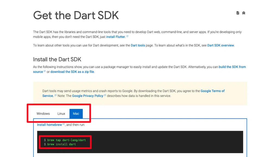Click the 'Install the Dart SDK' heading

pyautogui.click(x=57, y=59)
